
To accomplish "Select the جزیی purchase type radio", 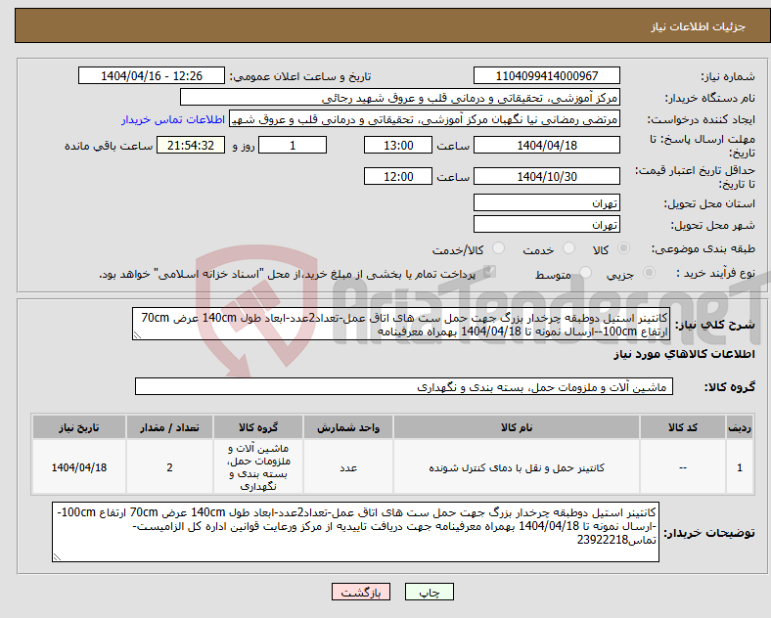I will tap(649, 272).
